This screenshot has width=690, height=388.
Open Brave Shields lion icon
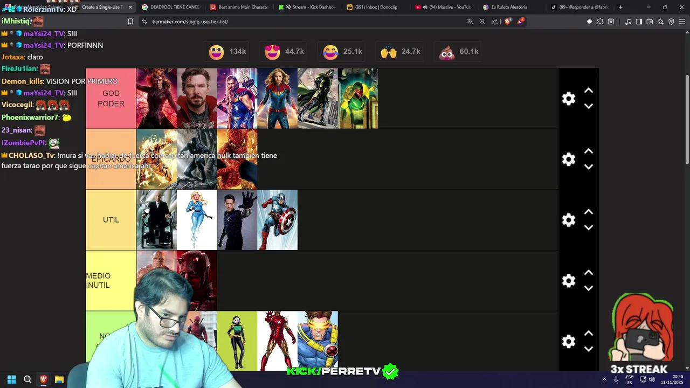click(507, 22)
